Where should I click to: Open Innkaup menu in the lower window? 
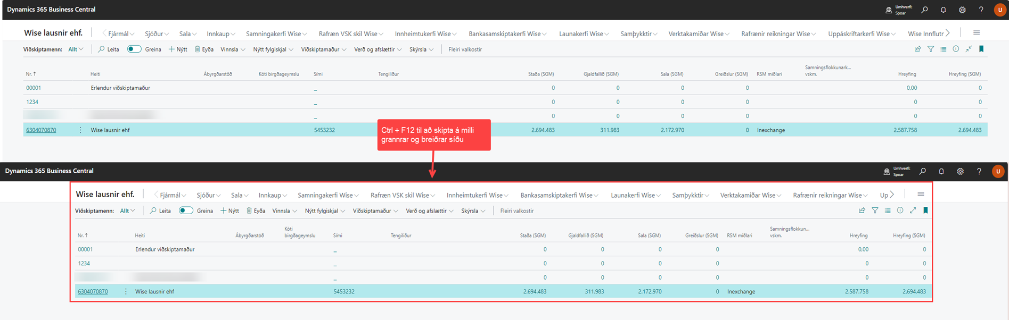pos(273,195)
